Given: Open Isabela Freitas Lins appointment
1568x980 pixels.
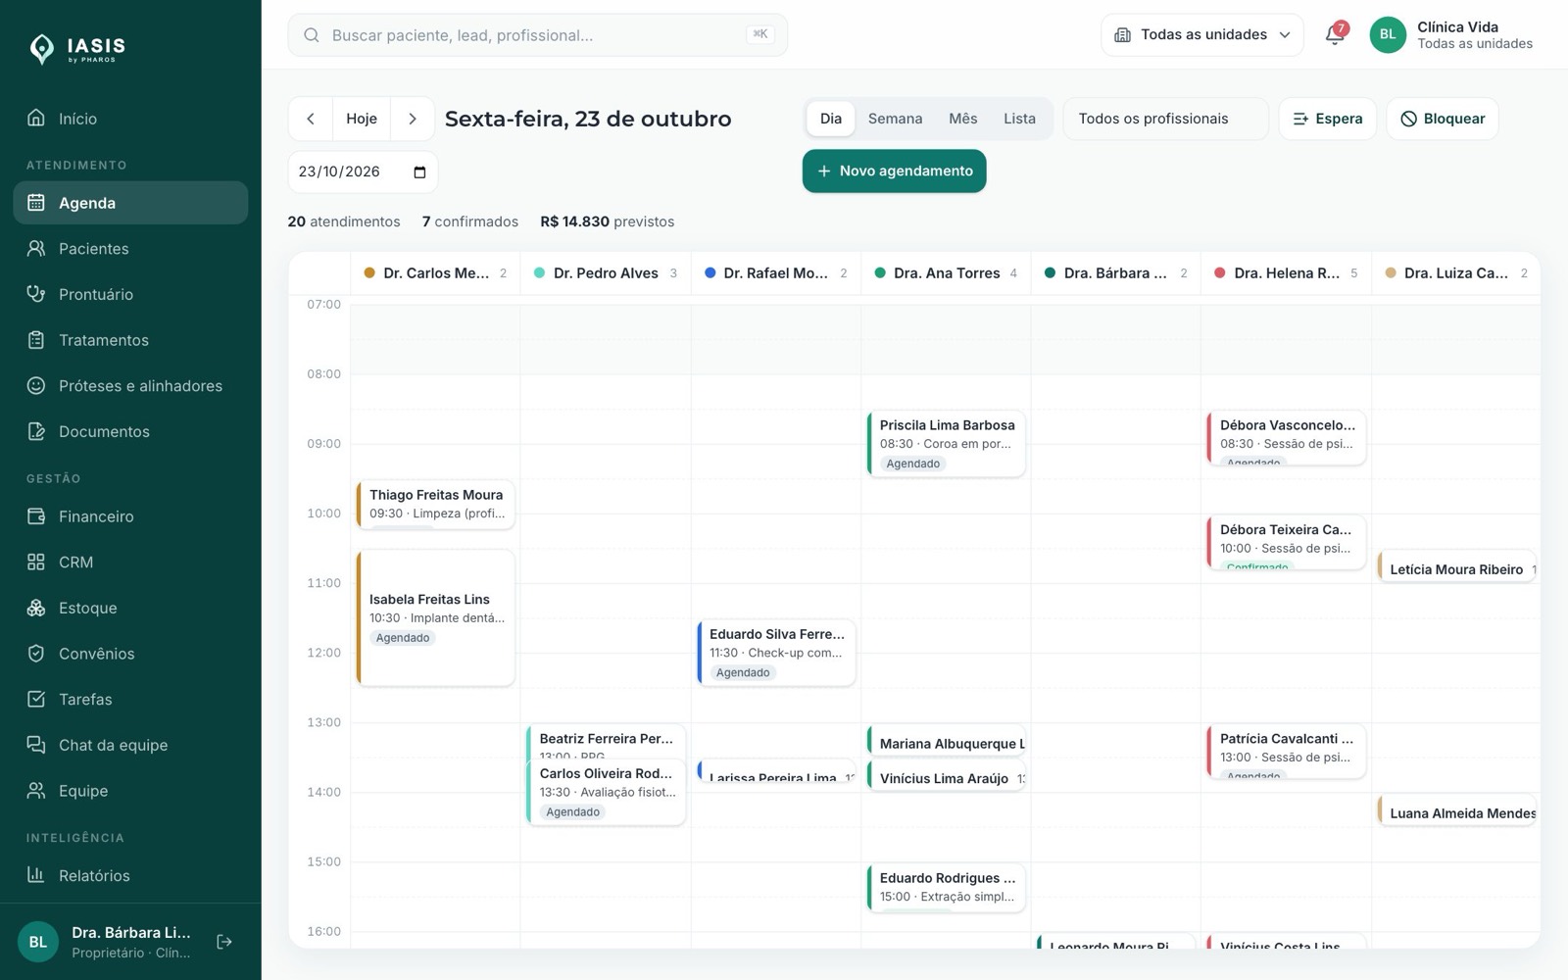Looking at the screenshot, I should pos(436,618).
